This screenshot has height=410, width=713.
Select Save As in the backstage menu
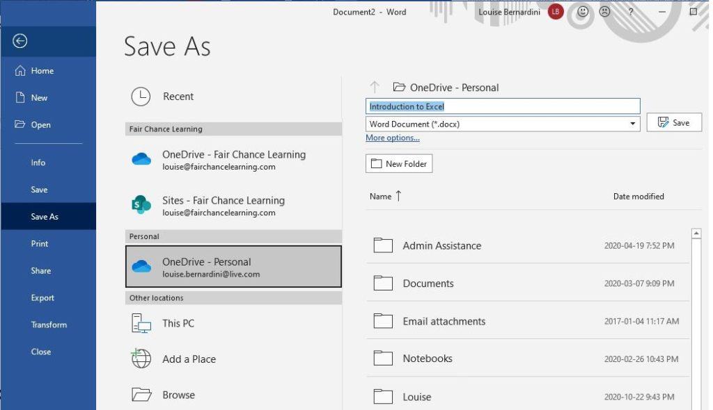45,217
